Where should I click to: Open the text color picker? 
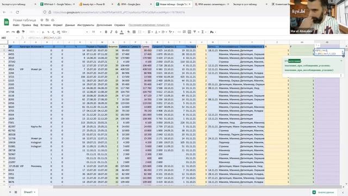click(122, 32)
